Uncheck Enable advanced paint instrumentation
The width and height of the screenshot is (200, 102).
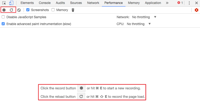click(x=3, y=24)
